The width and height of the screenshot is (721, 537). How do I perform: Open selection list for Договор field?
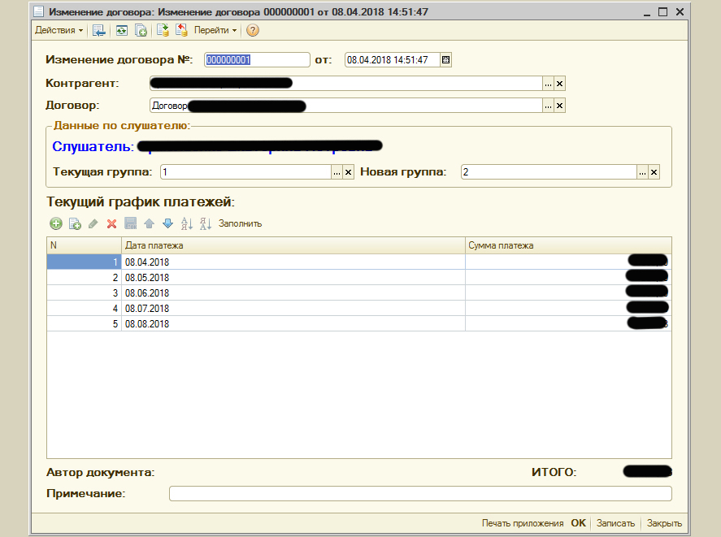(548, 106)
